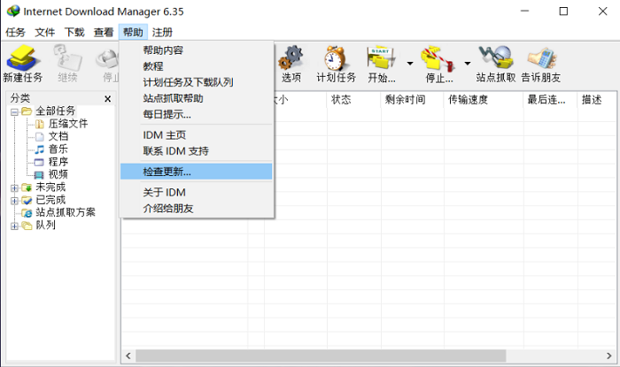Expand the 已完成 tree node
The width and height of the screenshot is (620, 367).
tap(14, 201)
